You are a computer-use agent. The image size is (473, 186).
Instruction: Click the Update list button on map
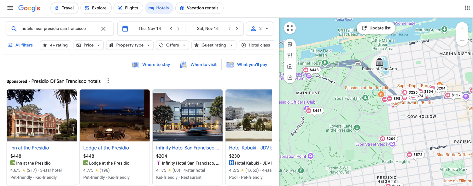pyautogui.click(x=376, y=28)
